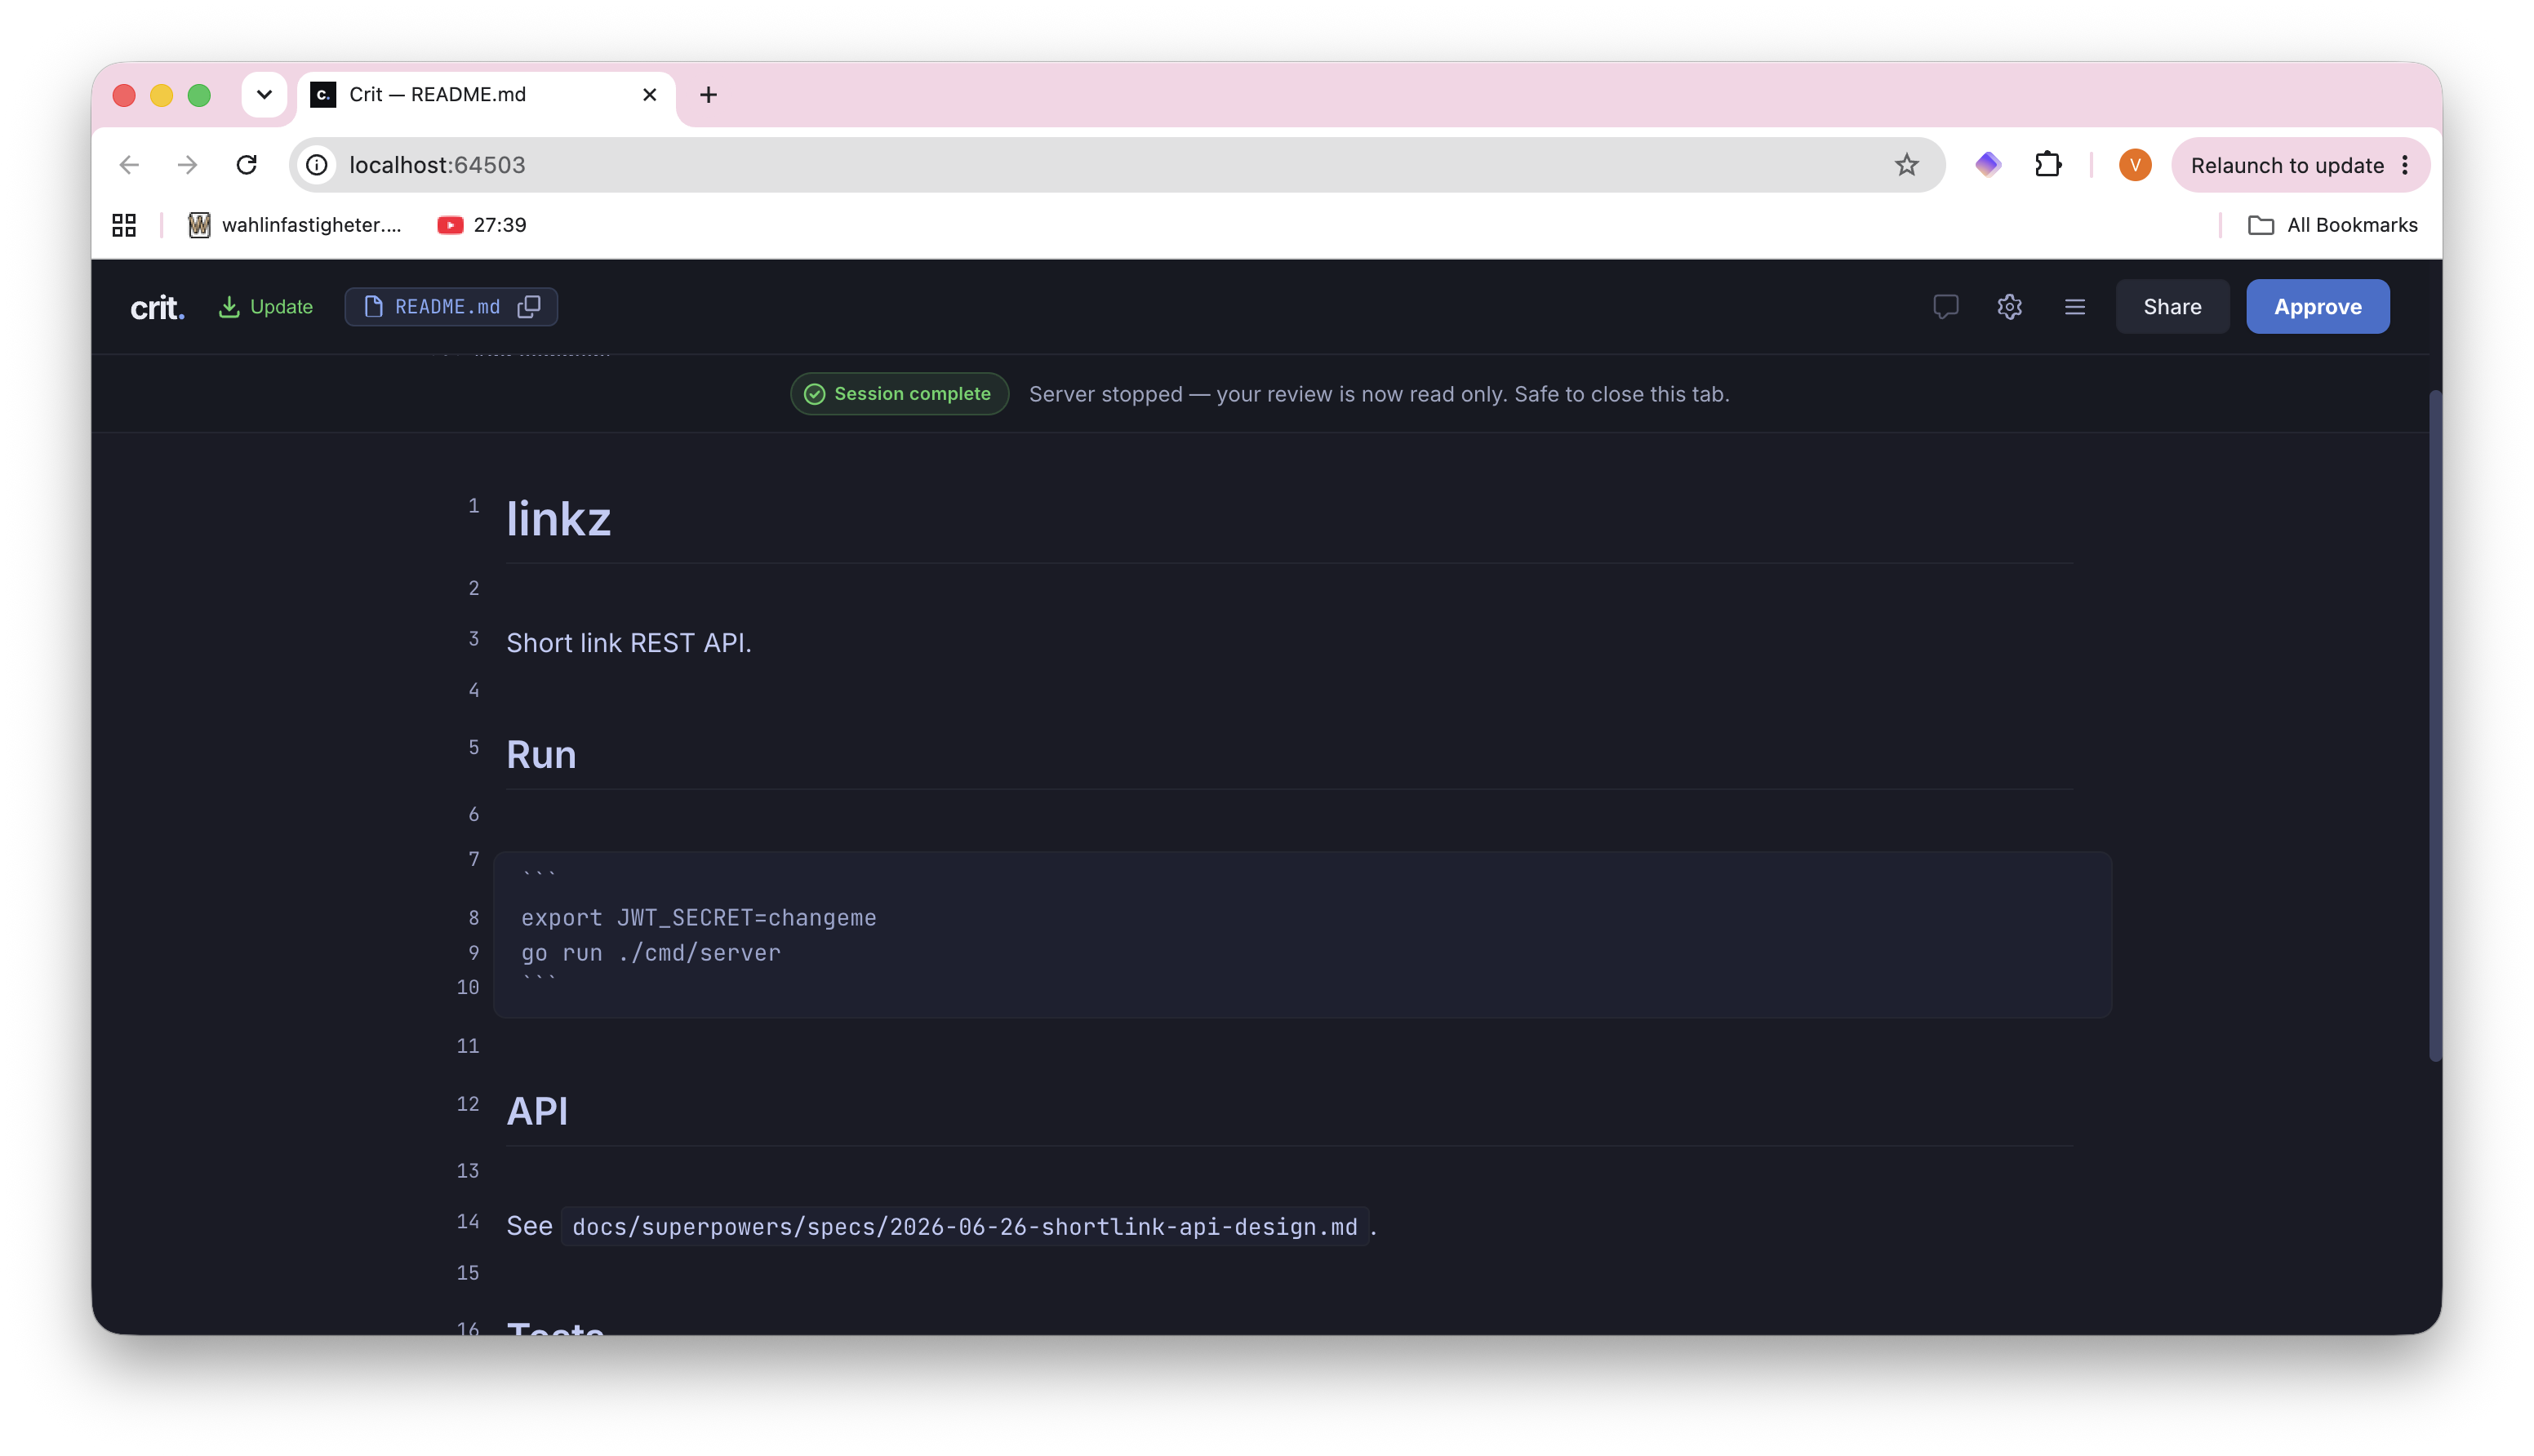Open a new browser tab

(x=708, y=94)
